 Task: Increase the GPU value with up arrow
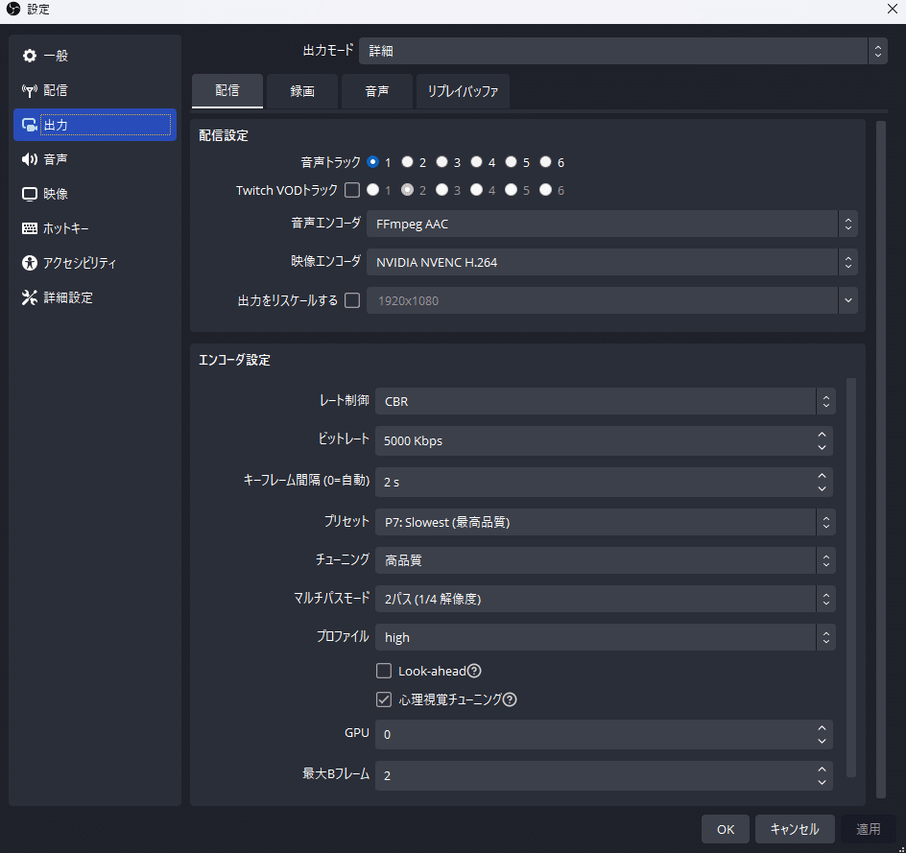pyautogui.click(x=822, y=727)
